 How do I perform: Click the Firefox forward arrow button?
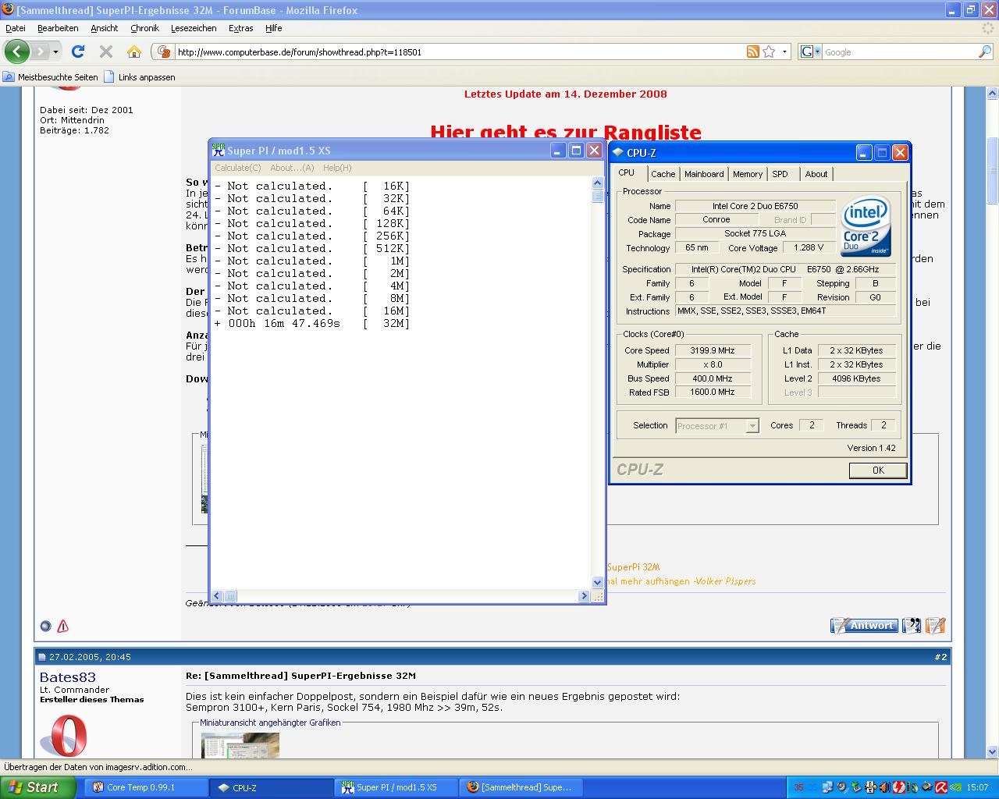40,51
